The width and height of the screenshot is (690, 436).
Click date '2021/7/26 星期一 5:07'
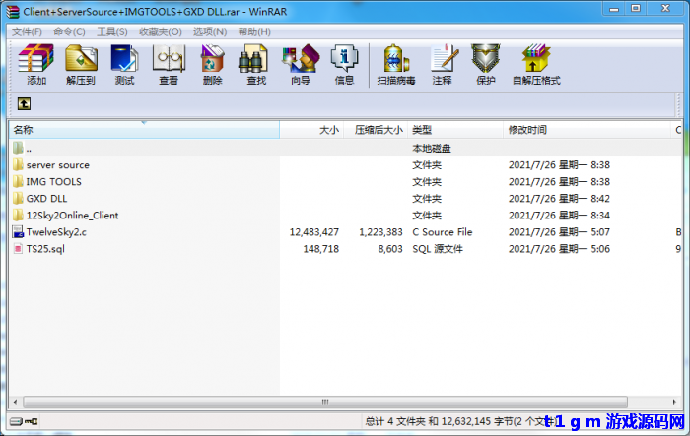559,232
